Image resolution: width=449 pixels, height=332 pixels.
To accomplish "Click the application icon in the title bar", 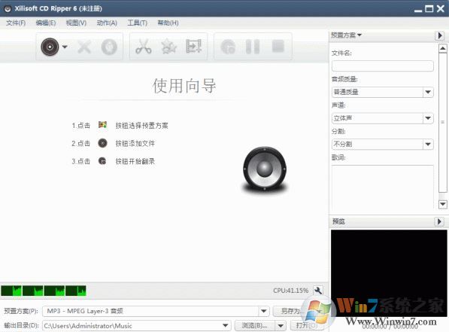I will (x=8, y=8).
